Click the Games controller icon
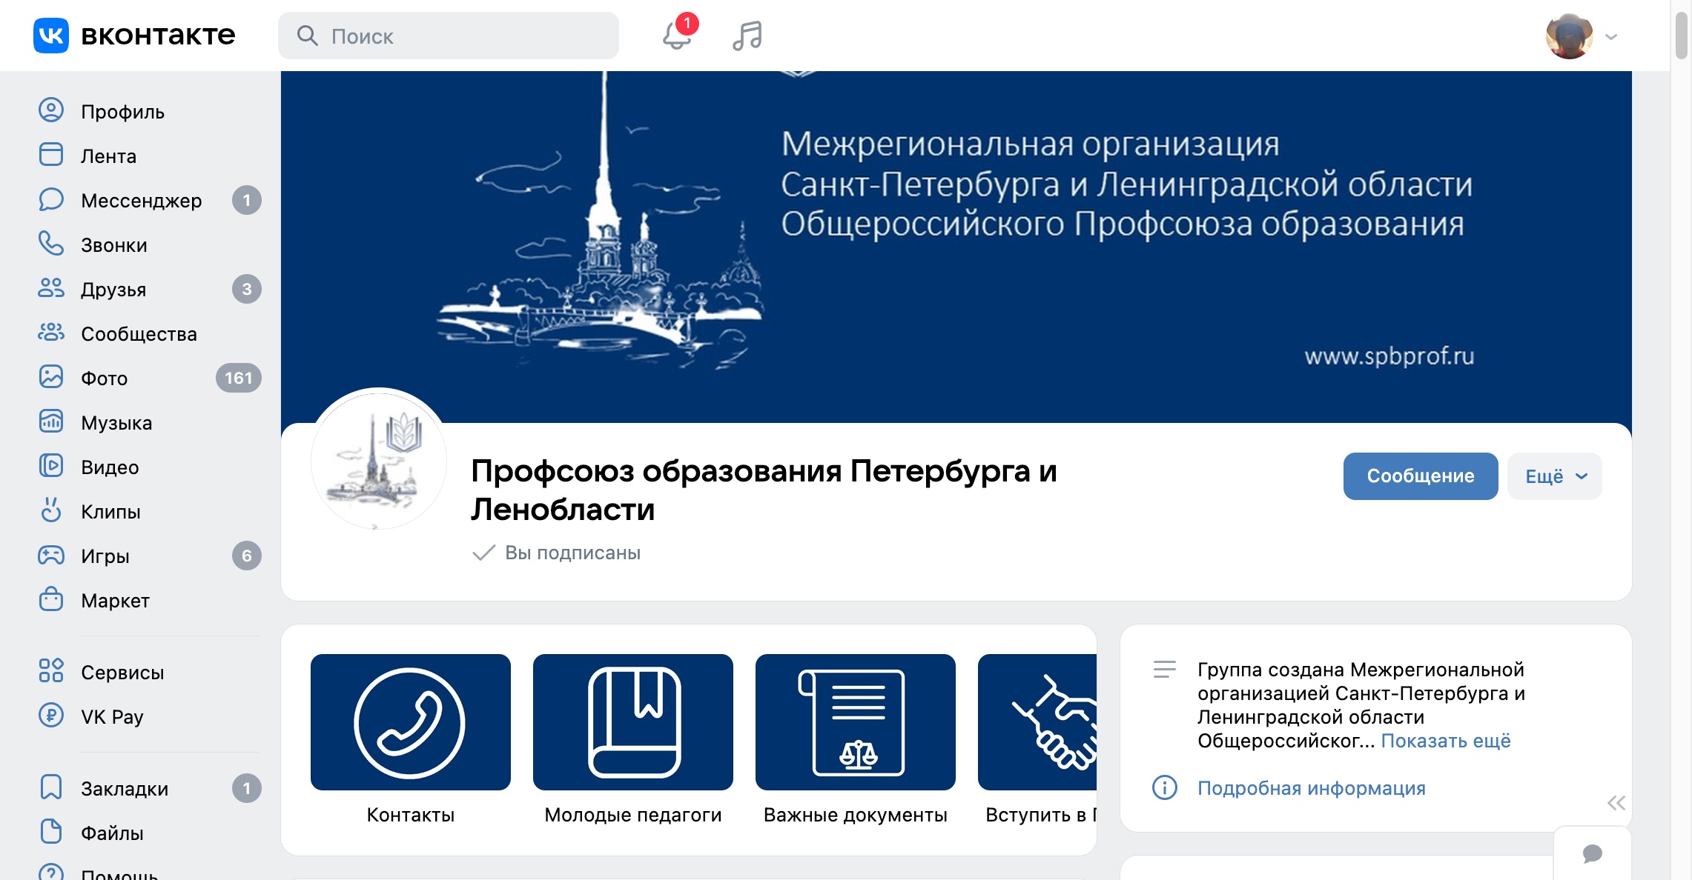The image size is (1692, 880). (51, 555)
